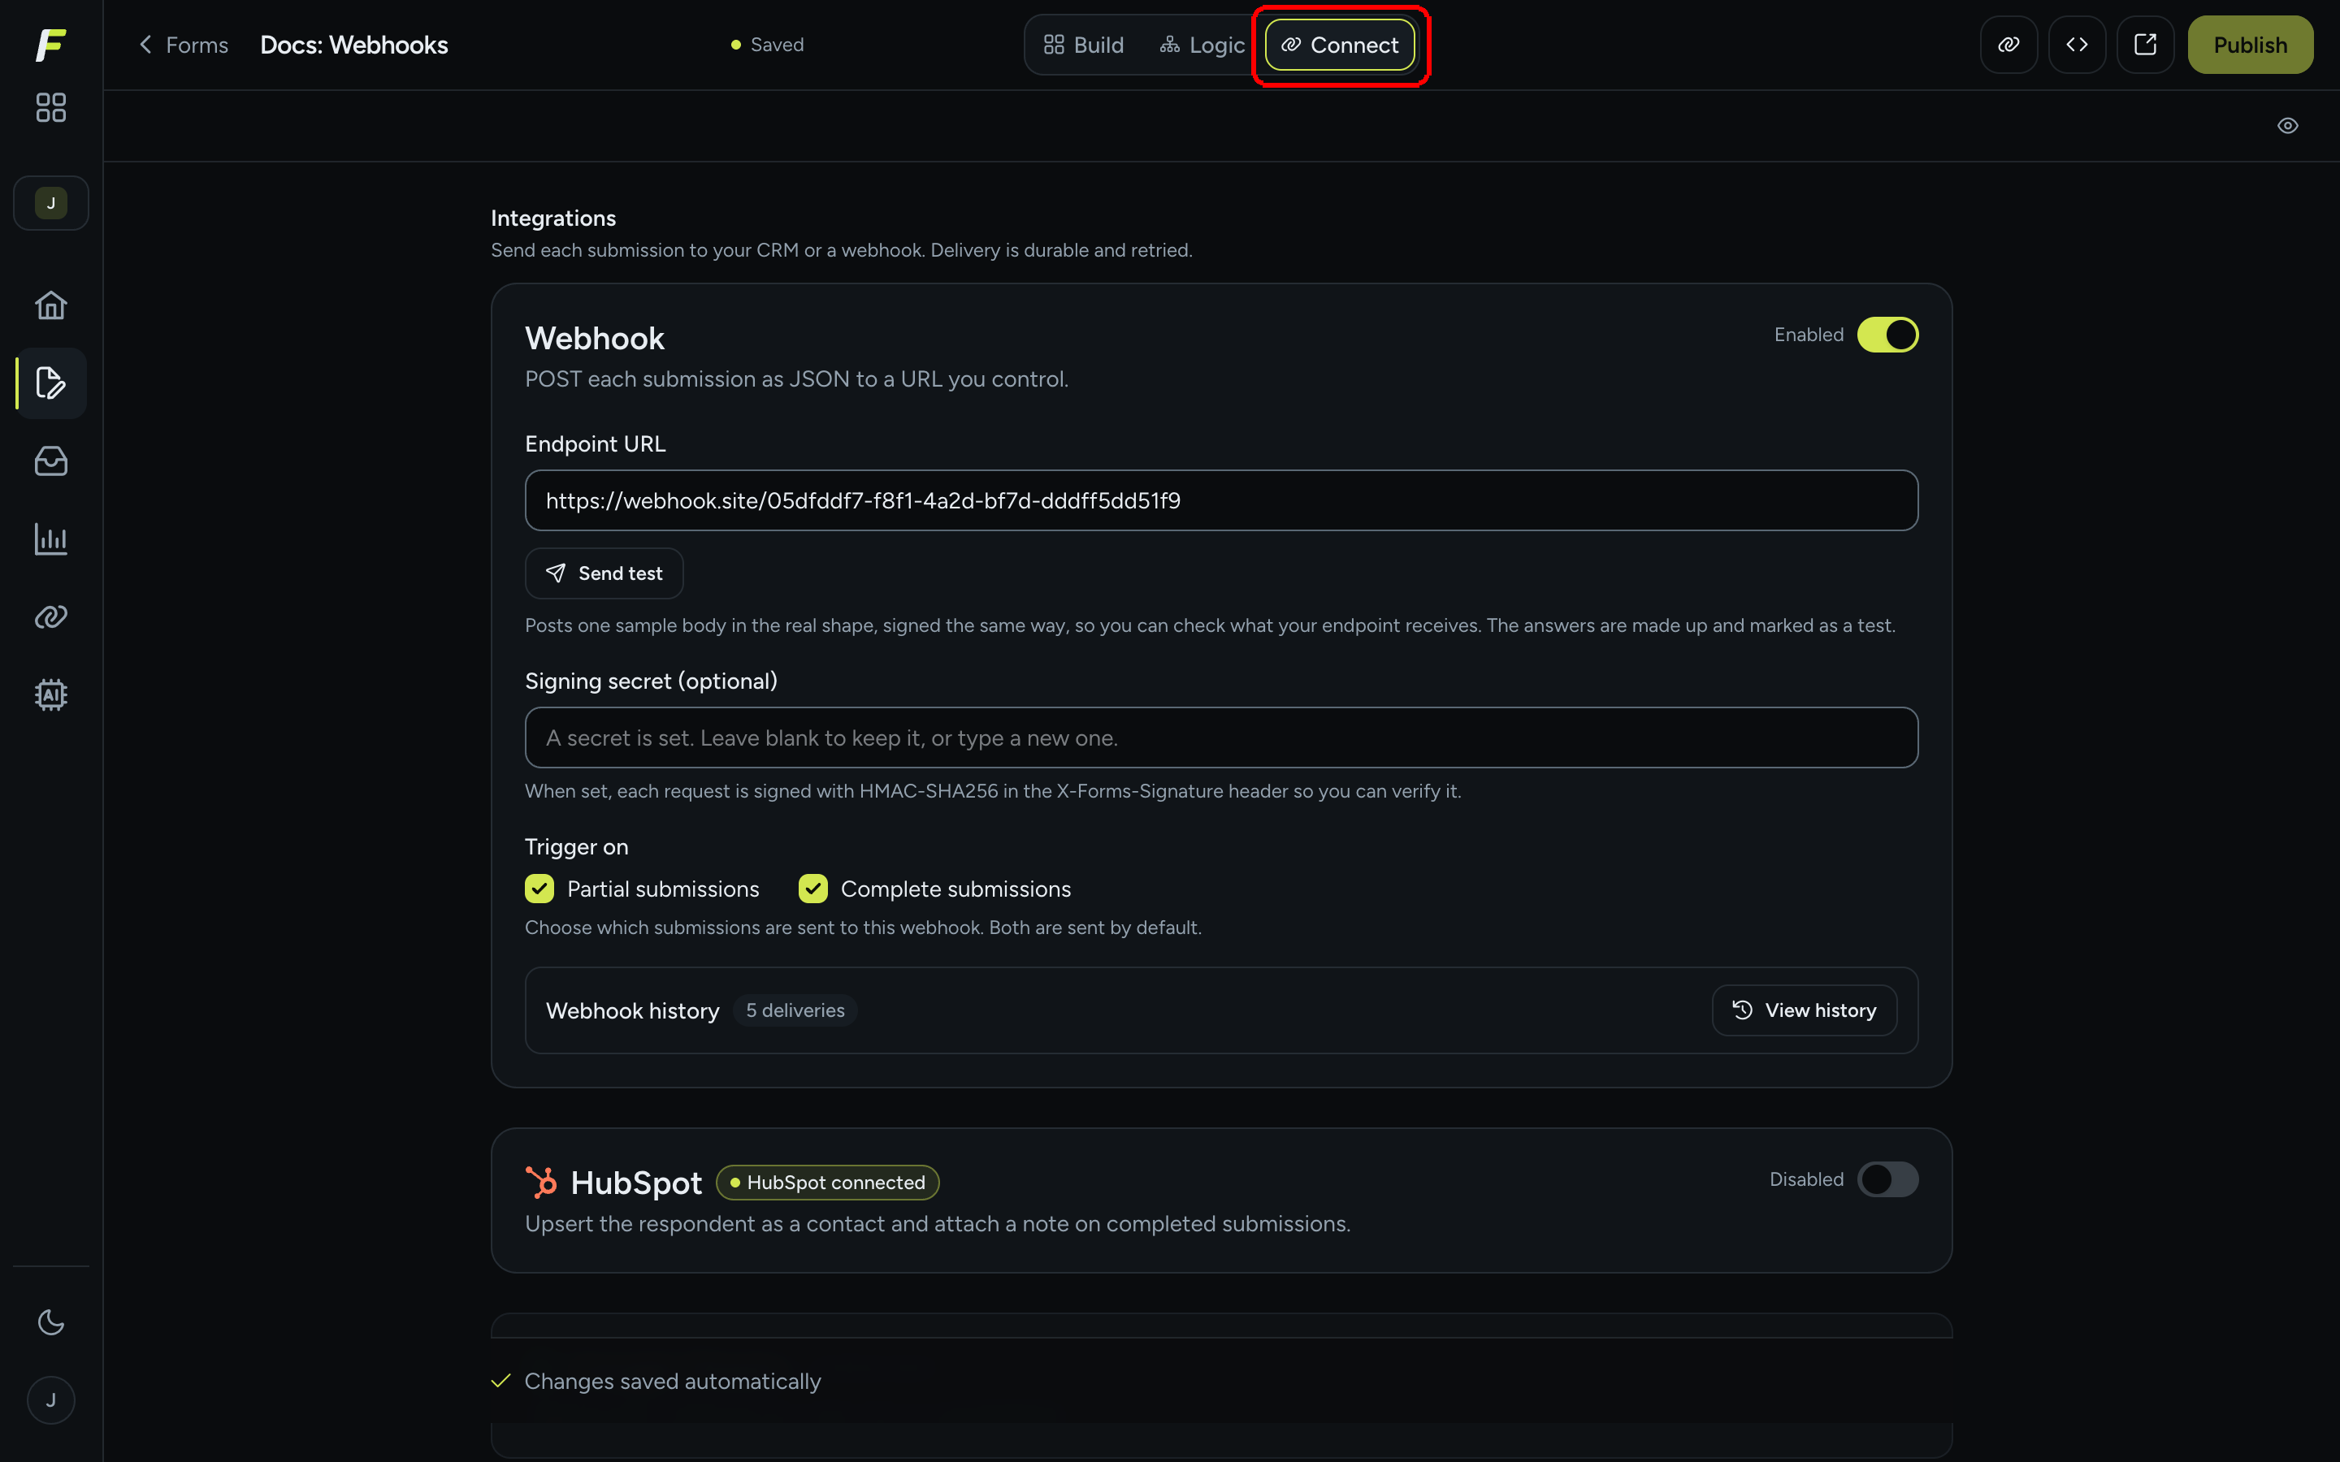Copy form link icon in top bar
The width and height of the screenshot is (2340, 1462).
click(x=2008, y=45)
